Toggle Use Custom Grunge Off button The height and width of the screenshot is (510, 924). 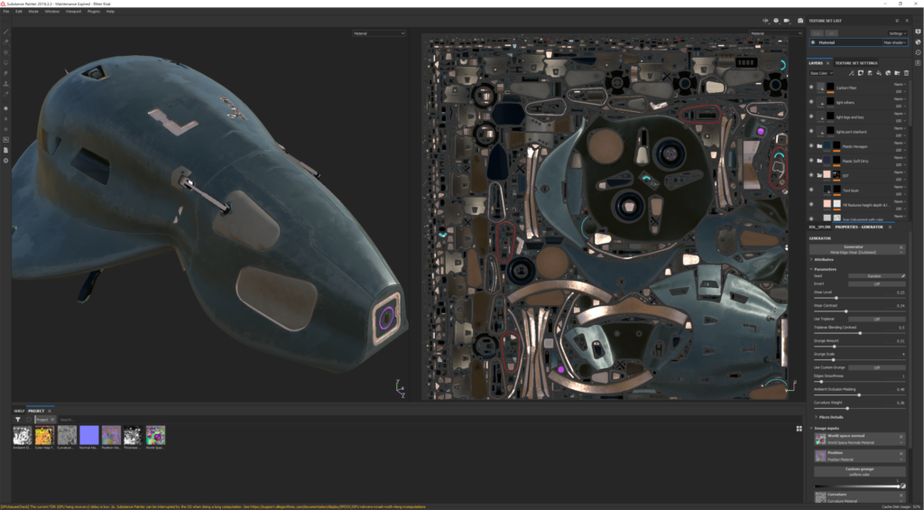[877, 367]
